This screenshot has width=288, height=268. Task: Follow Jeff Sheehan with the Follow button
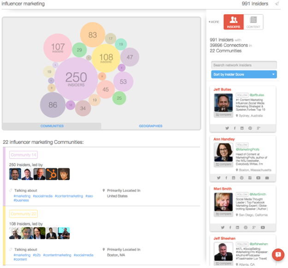pyautogui.click(x=242, y=244)
